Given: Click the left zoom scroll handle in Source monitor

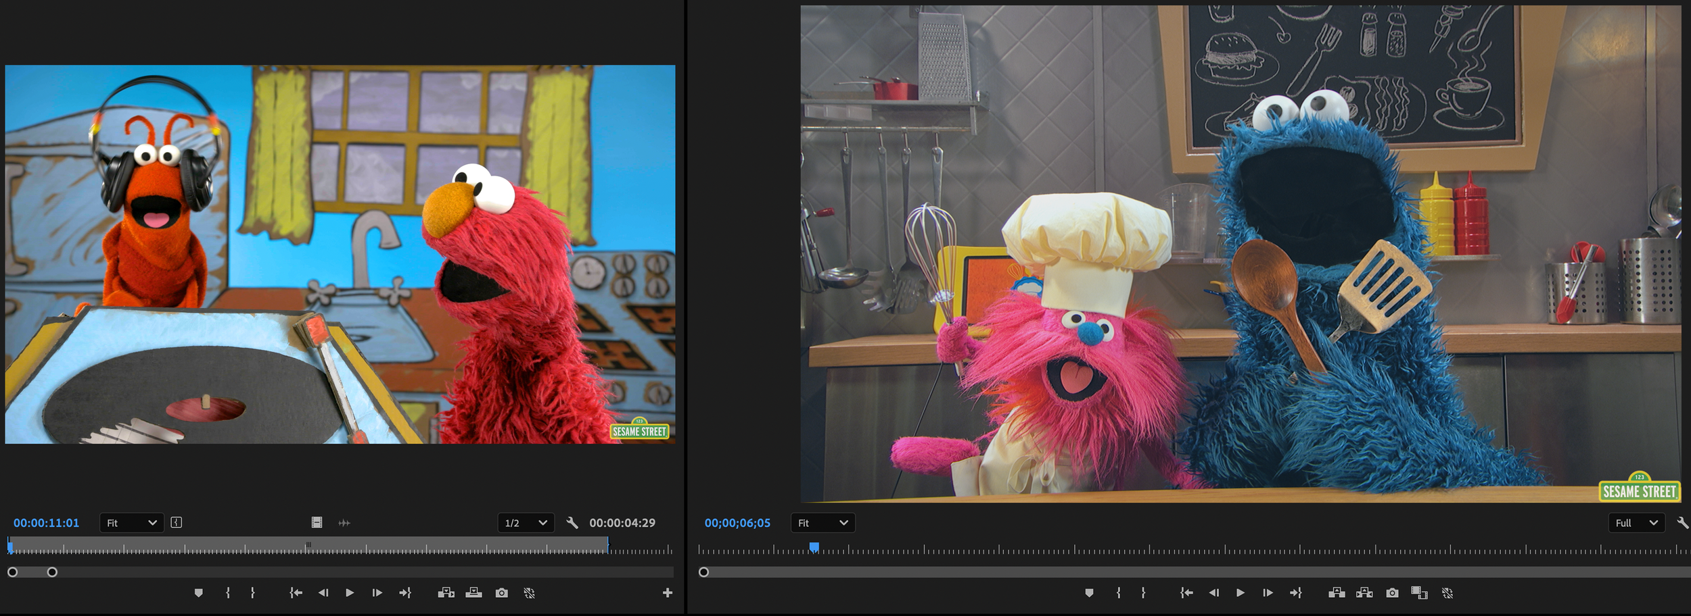Looking at the screenshot, I should (12, 572).
